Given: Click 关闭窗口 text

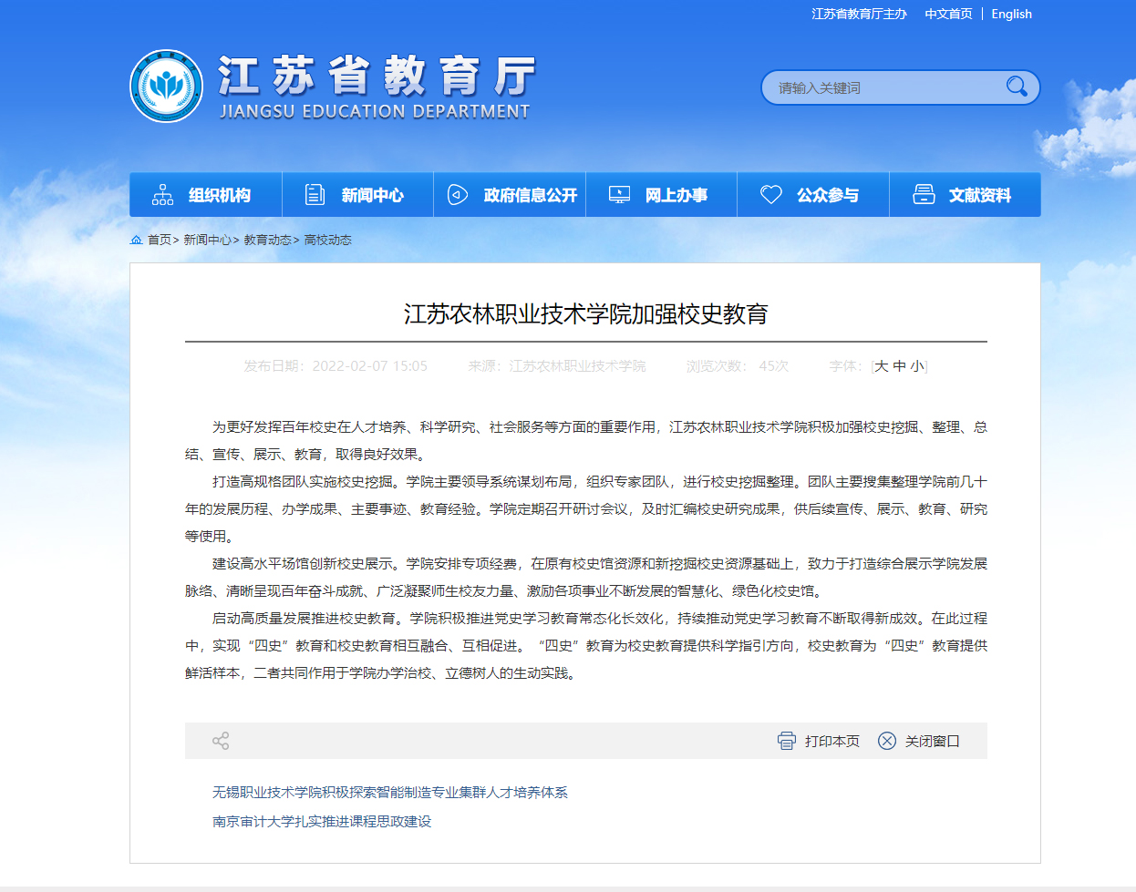Looking at the screenshot, I should (x=933, y=741).
